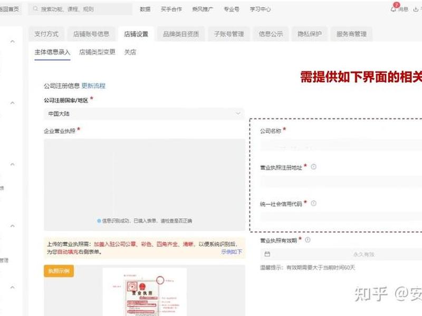Open the 品牌类目资质 tab
Screen dimensions: 422x316
tap(181, 34)
